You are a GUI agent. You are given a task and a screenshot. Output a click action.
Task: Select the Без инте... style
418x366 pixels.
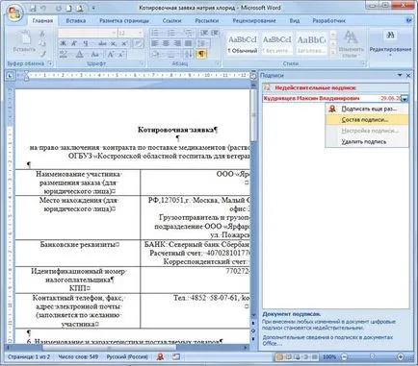point(277,44)
